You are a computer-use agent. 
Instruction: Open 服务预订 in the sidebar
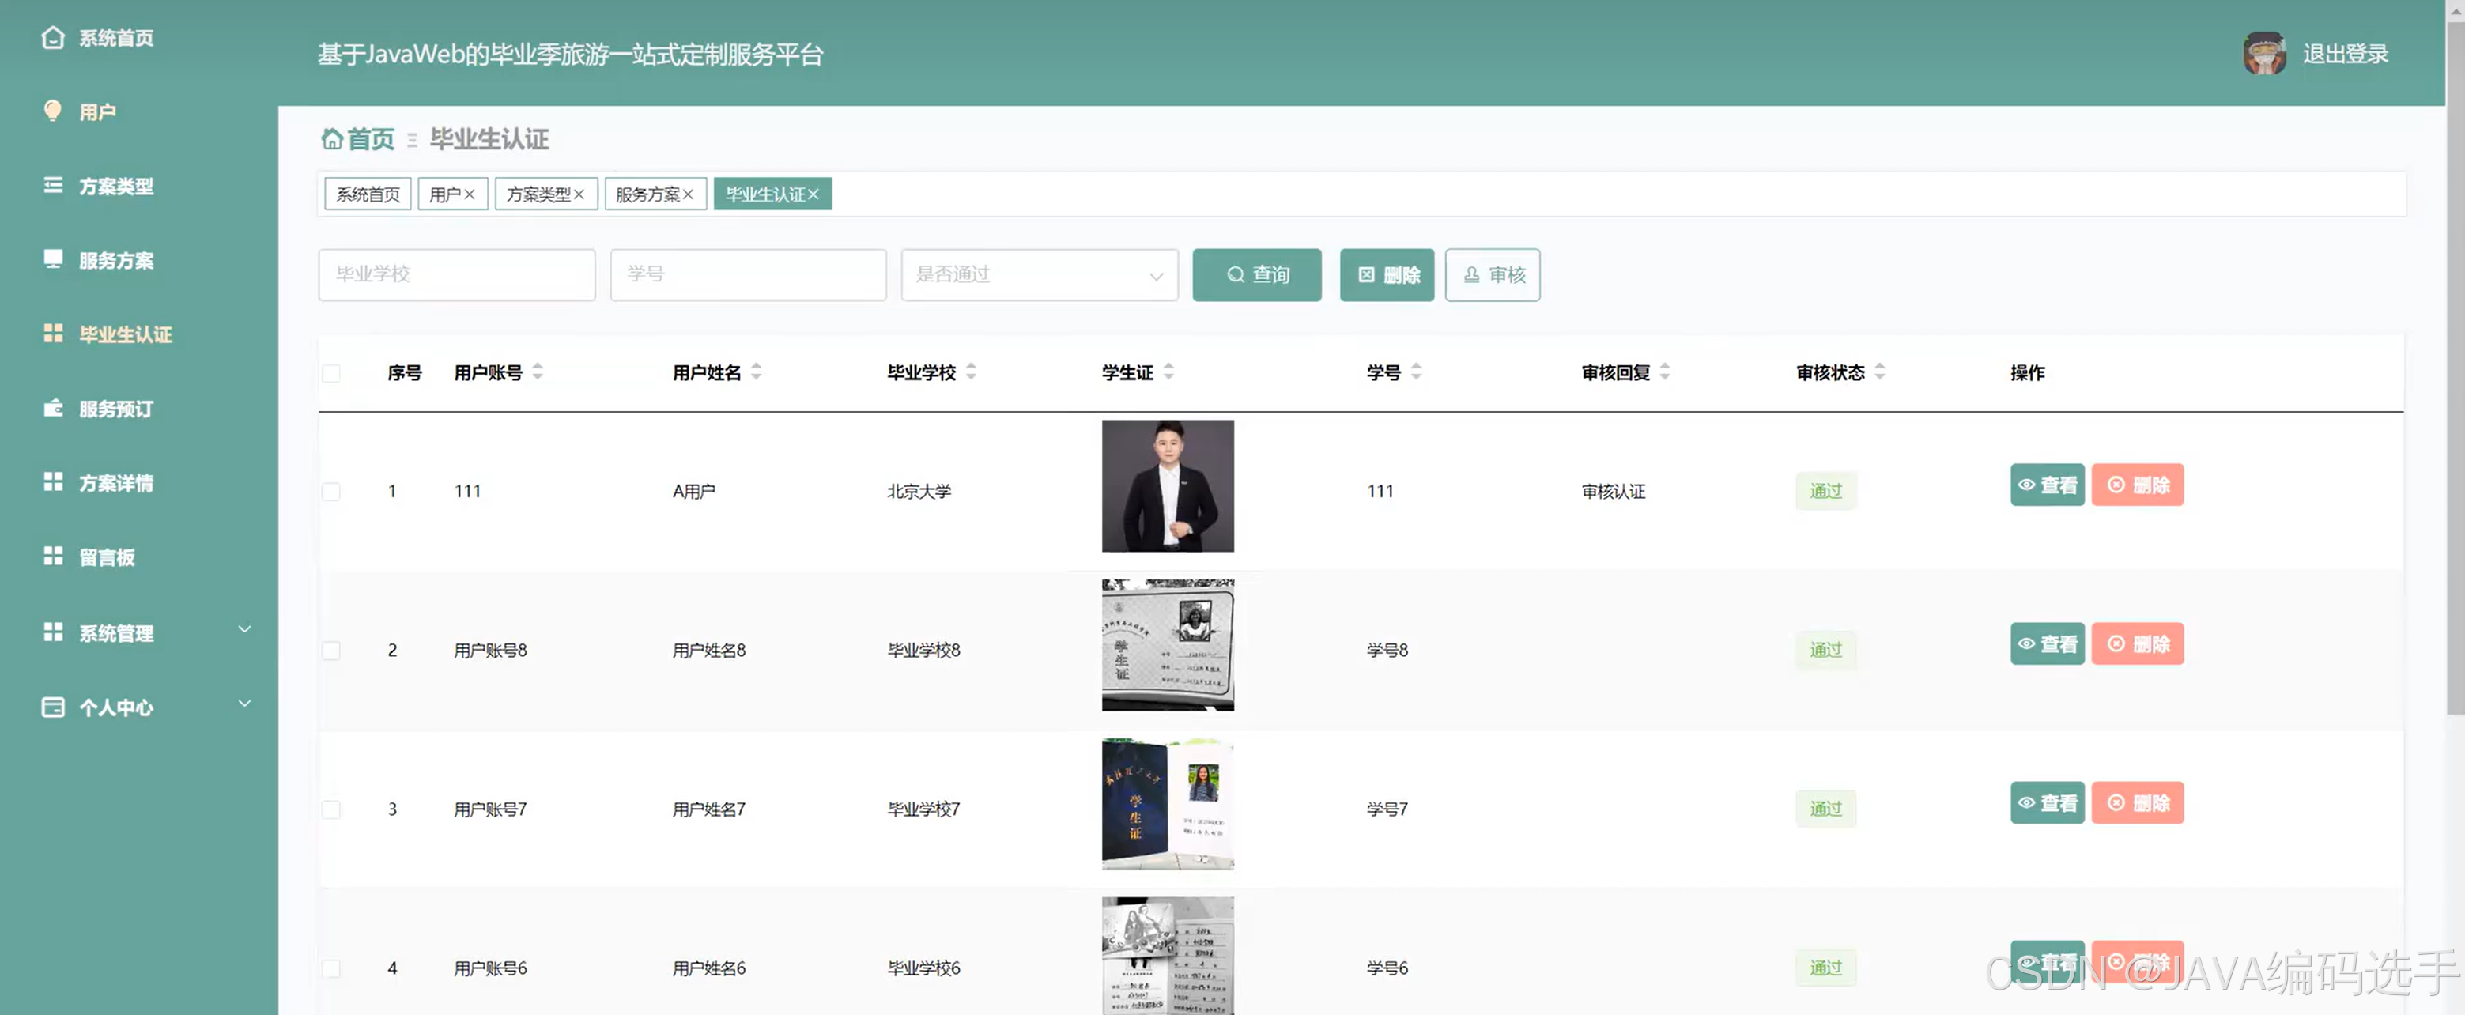click(x=115, y=409)
